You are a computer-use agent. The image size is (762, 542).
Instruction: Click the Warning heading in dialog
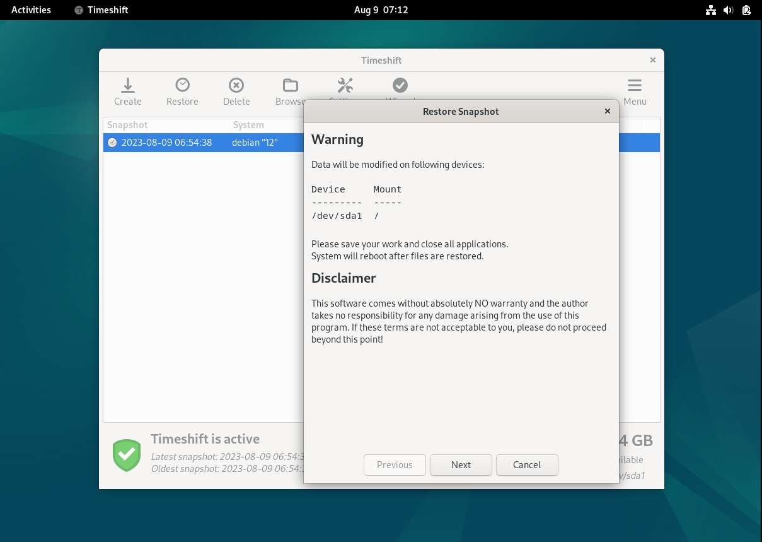coord(337,139)
